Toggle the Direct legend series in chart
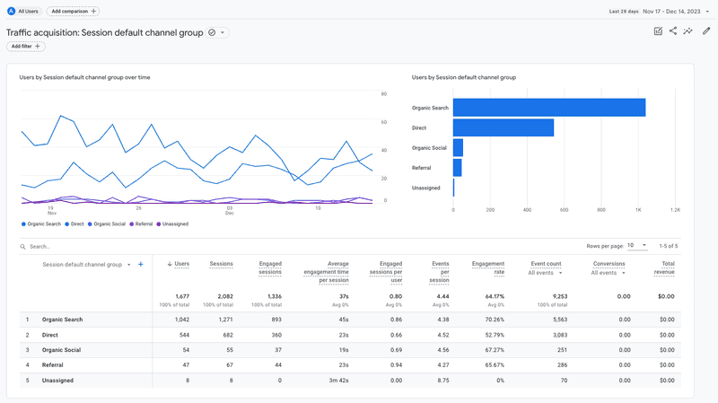Image resolution: width=718 pixels, height=403 pixels. pos(74,223)
